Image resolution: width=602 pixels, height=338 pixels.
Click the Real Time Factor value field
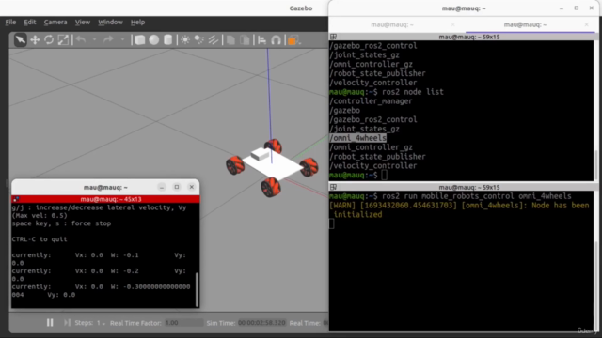click(183, 323)
